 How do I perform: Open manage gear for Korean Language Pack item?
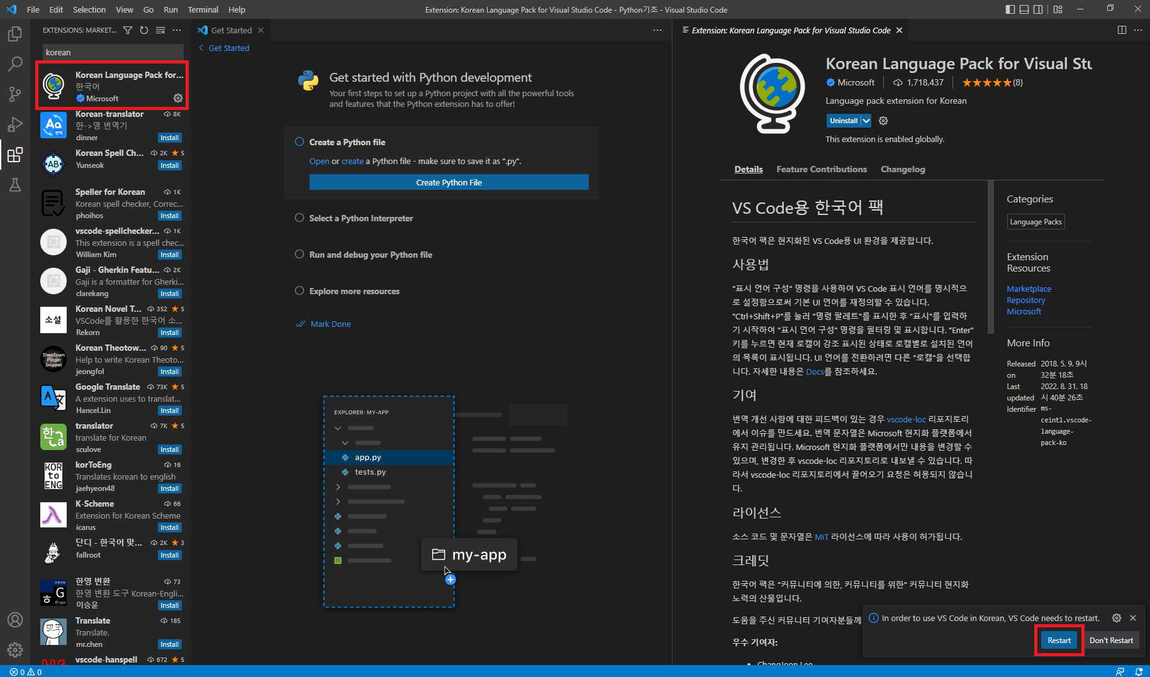coord(178,98)
